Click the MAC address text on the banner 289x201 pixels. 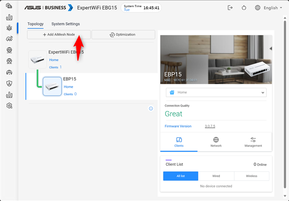(x=181, y=80)
